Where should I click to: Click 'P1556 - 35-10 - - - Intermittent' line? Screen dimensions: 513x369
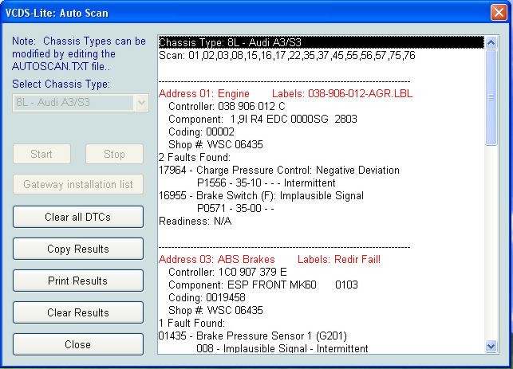266,183
